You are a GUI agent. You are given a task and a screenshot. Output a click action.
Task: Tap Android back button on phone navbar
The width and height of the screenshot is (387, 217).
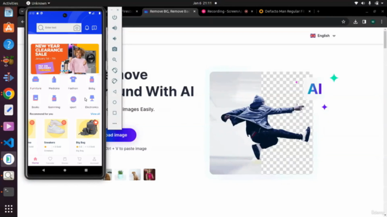44,170
